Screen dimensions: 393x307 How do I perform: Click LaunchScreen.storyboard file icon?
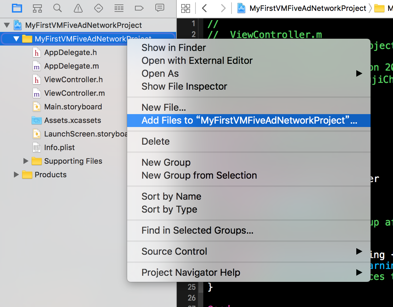[x=37, y=134]
